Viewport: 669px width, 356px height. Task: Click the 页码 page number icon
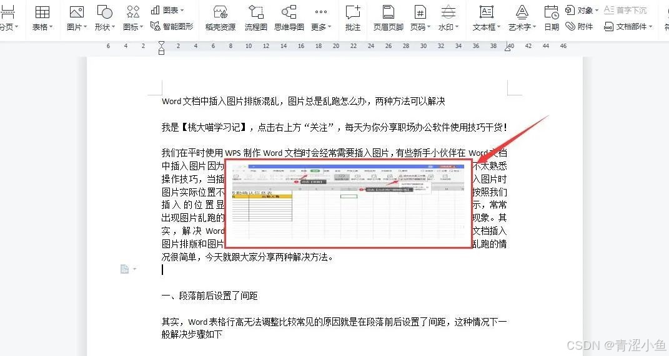click(420, 12)
